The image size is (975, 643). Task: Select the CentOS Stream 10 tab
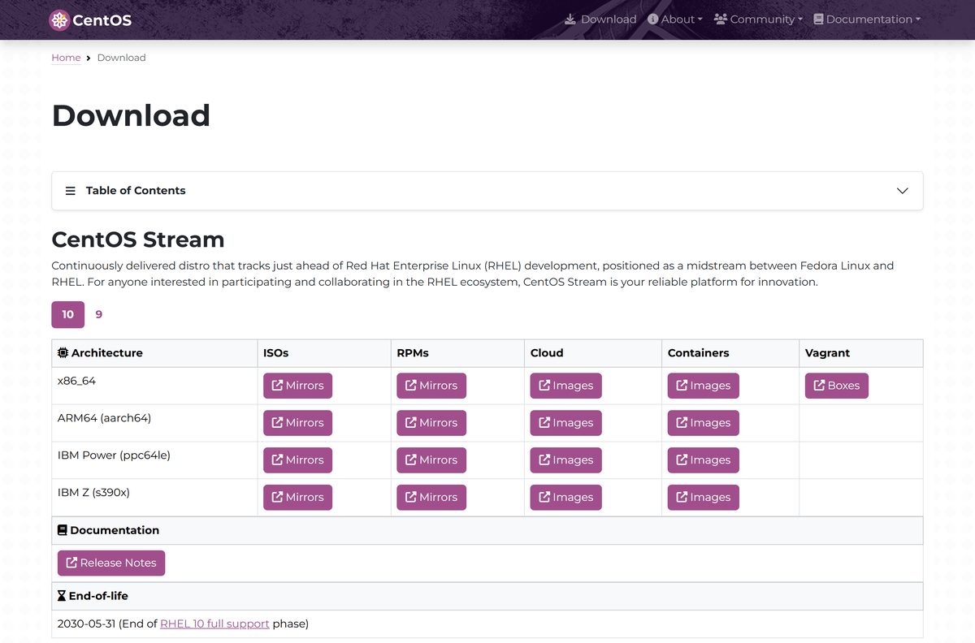point(68,314)
